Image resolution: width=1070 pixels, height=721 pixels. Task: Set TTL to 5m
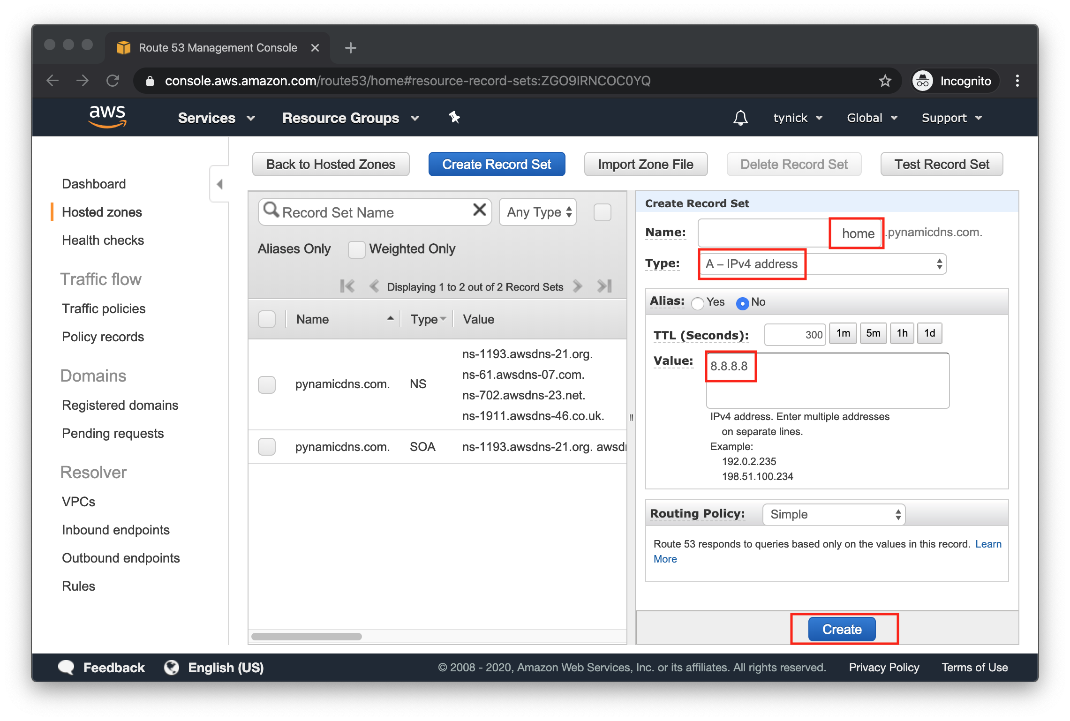coord(873,333)
